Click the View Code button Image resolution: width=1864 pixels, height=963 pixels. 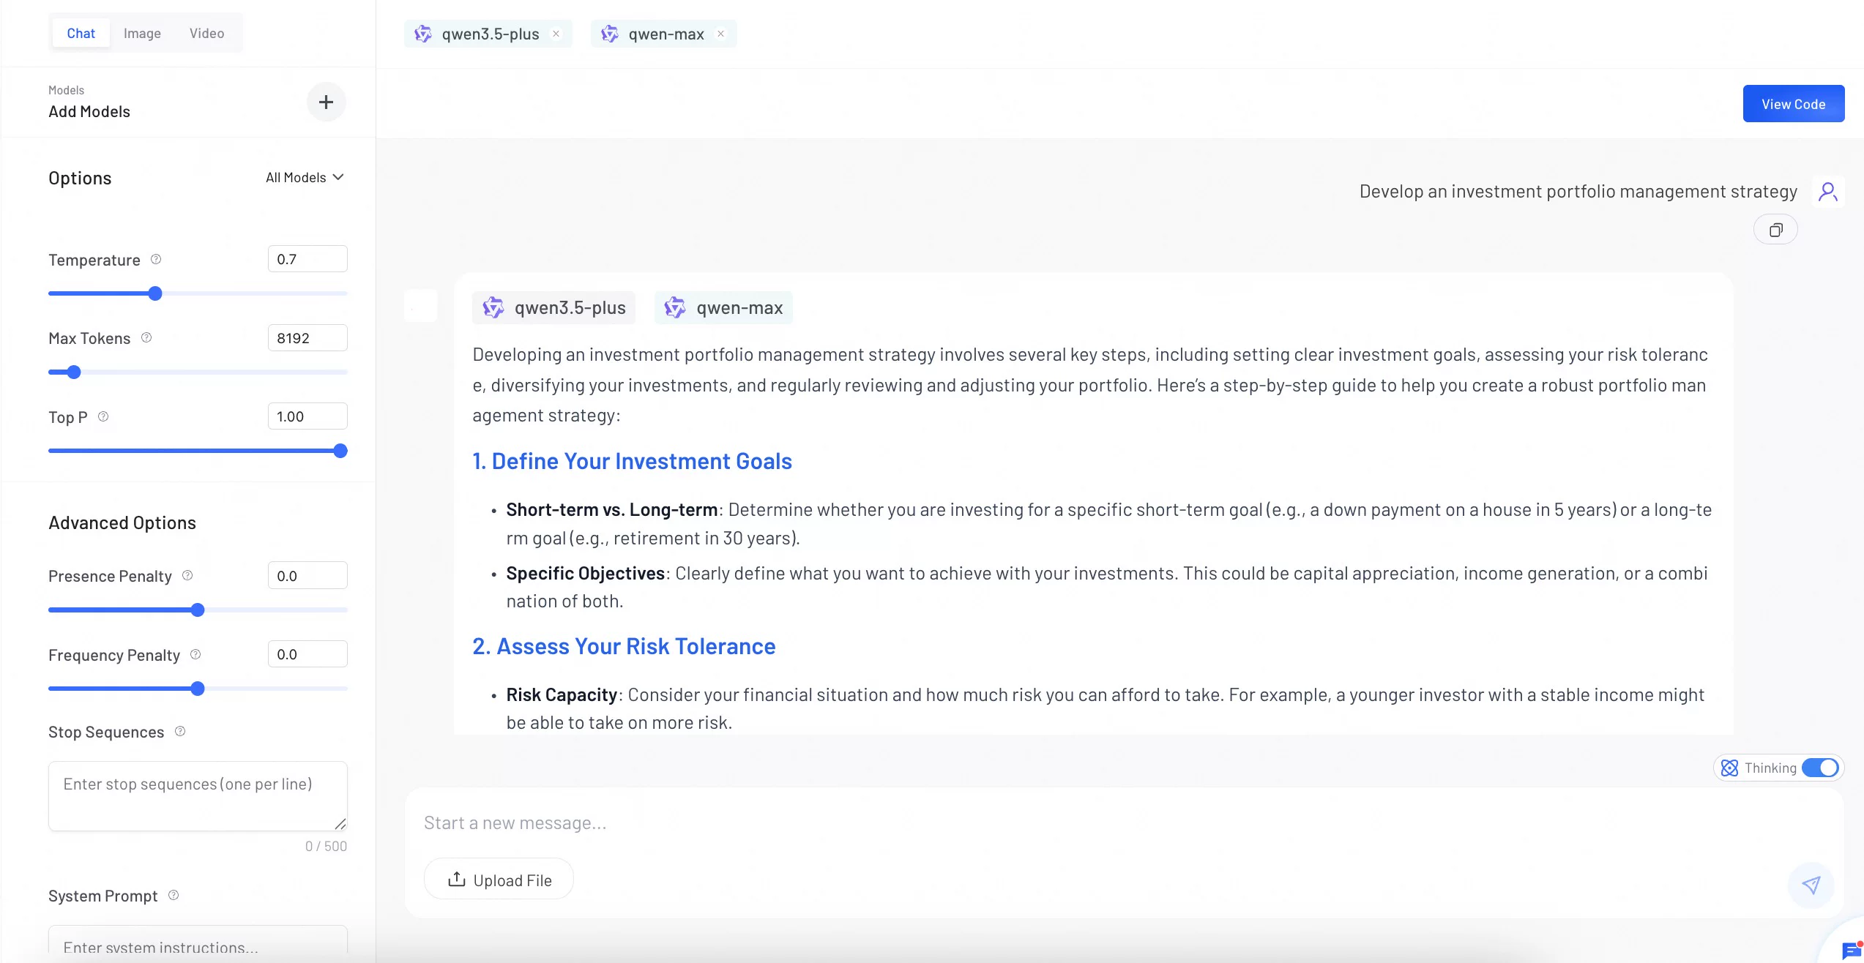pyautogui.click(x=1794, y=104)
